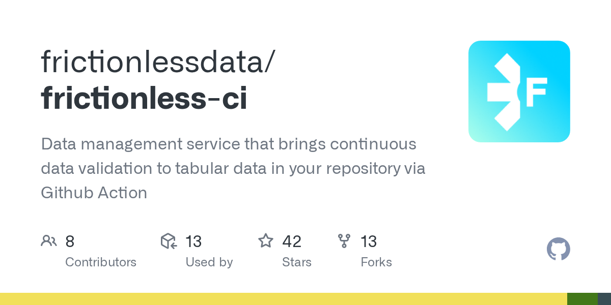
Task: Click the Forks branch icon
Action: tap(344, 241)
